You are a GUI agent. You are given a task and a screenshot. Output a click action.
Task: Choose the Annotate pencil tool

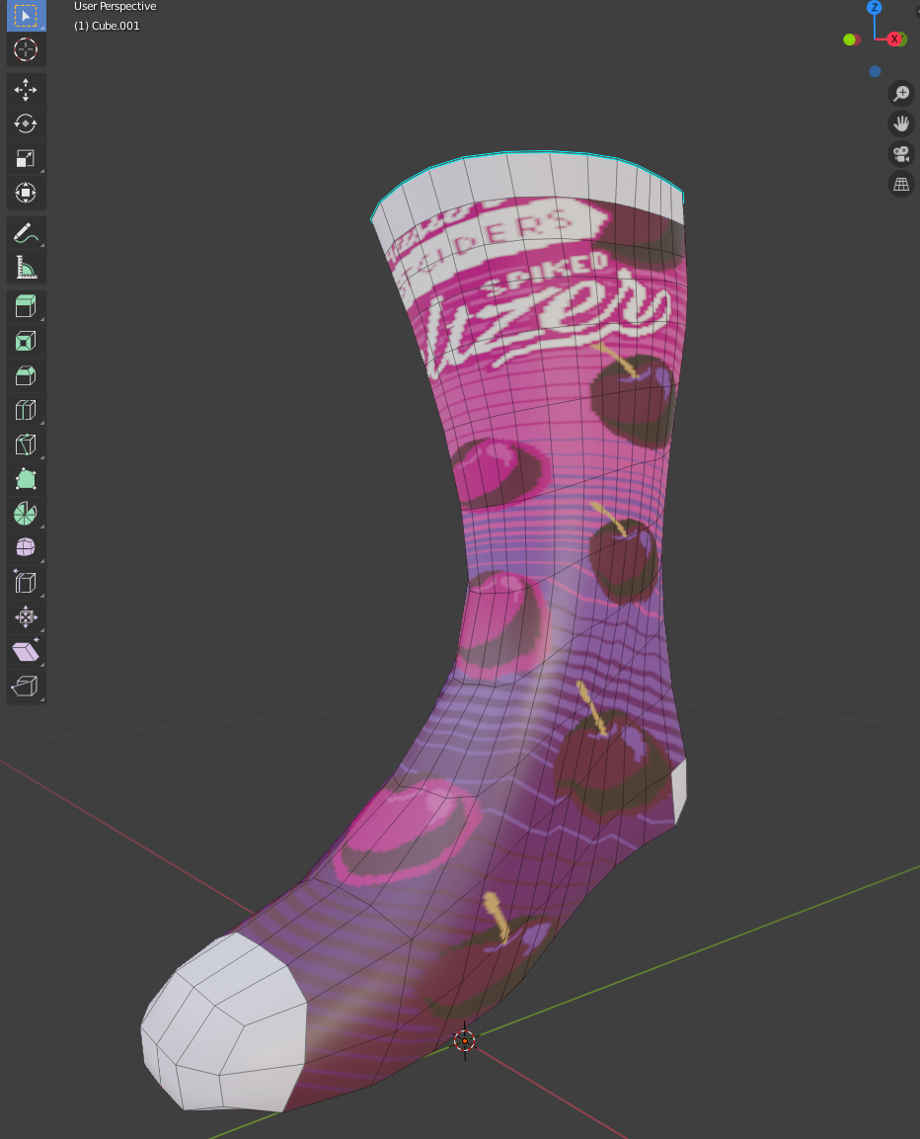[26, 233]
